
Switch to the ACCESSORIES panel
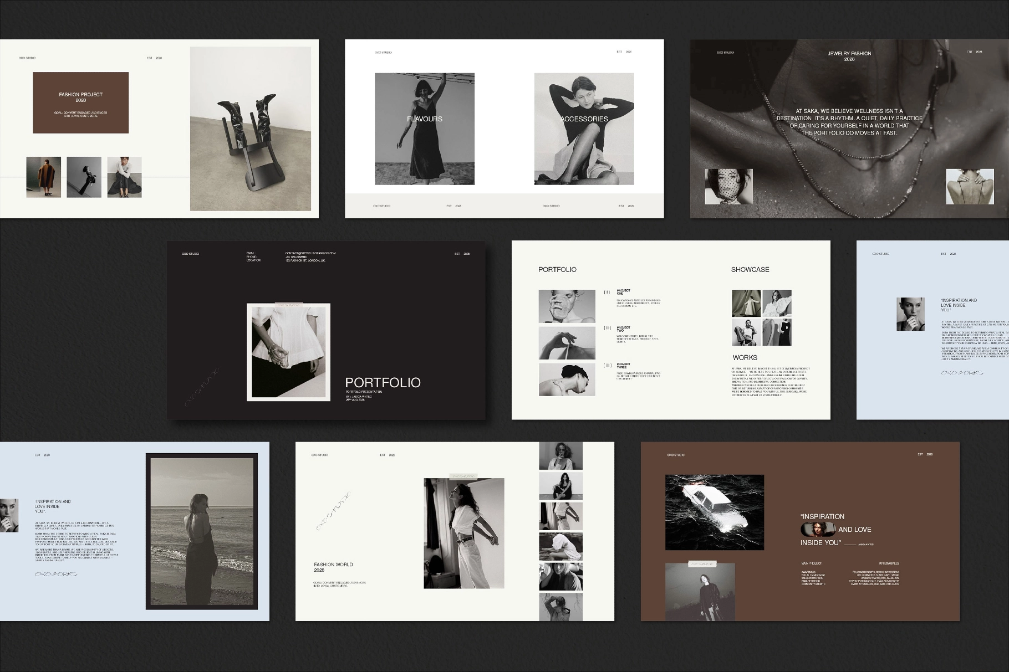click(x=584, y=119)
